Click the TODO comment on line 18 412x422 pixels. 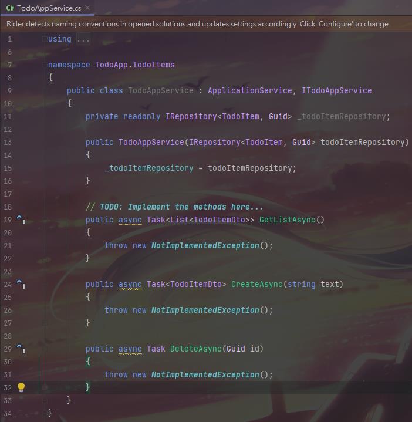pyautogui.click(x=174, y=207)
